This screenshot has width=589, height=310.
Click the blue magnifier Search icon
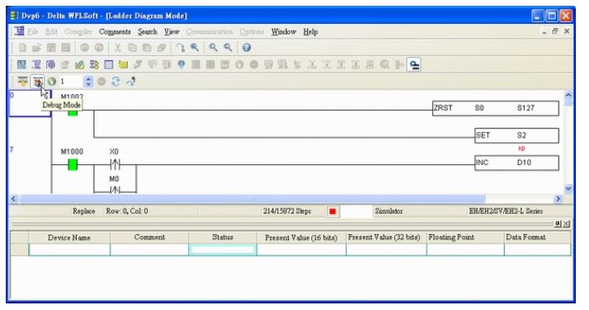click(195, 48)
